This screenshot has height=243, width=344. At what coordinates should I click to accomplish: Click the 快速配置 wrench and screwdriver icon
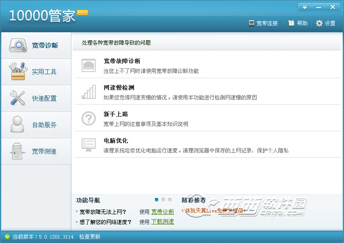coord(17,98)
